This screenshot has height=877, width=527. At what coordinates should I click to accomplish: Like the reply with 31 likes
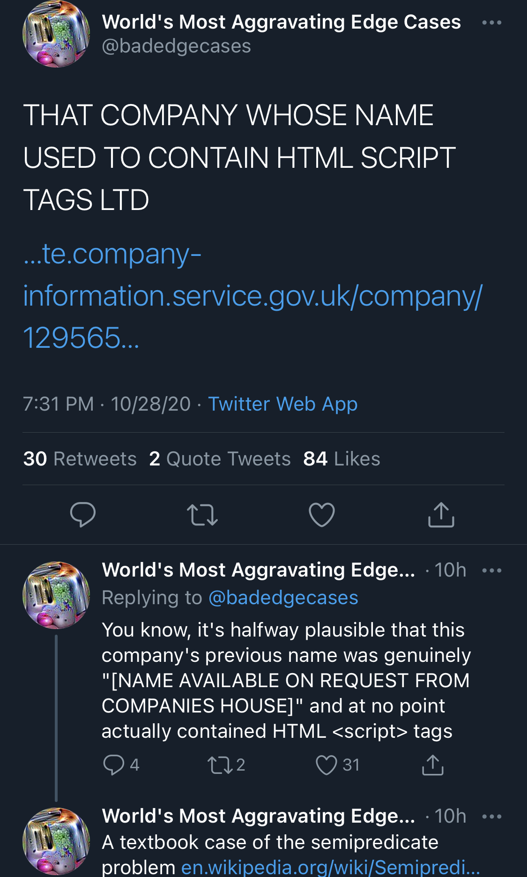[x=327, y=765]
